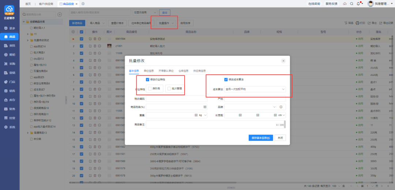Open the 商品 module in left sidebar

point(10,37)
